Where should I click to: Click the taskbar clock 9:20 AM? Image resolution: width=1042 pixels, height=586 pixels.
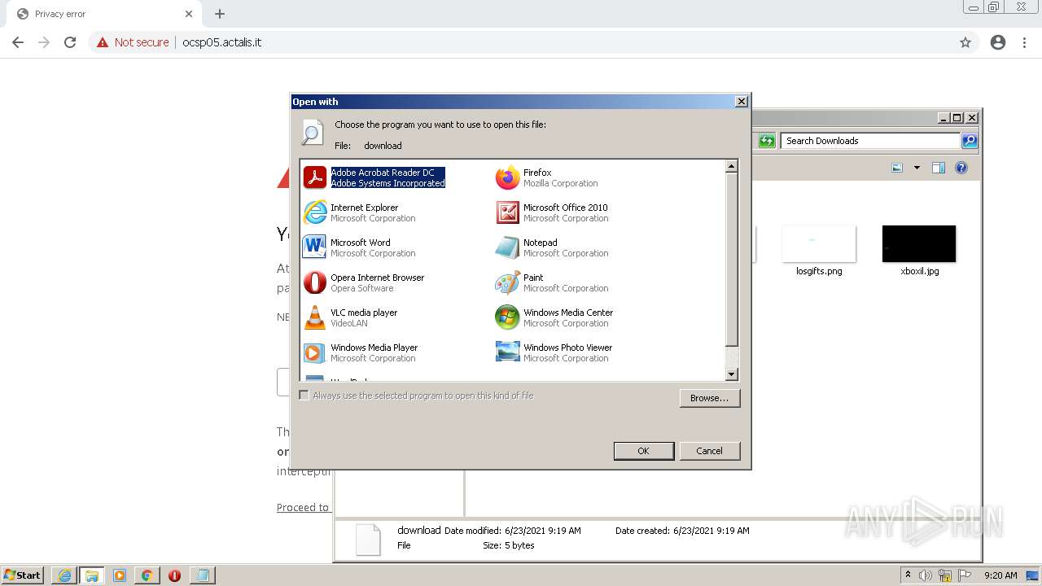1000,575
